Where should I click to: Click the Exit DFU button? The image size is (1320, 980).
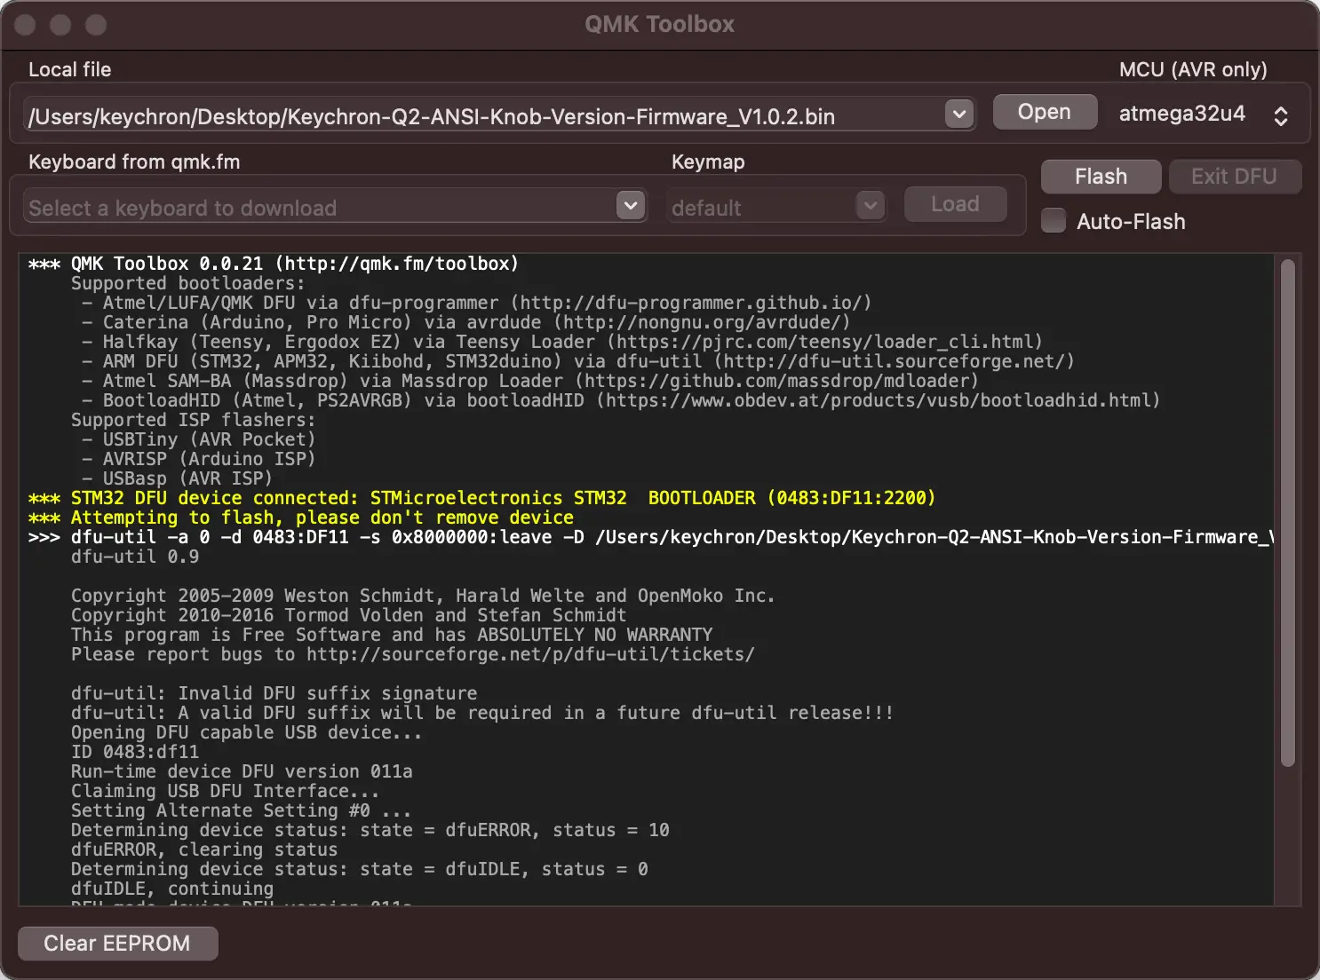1234,177
